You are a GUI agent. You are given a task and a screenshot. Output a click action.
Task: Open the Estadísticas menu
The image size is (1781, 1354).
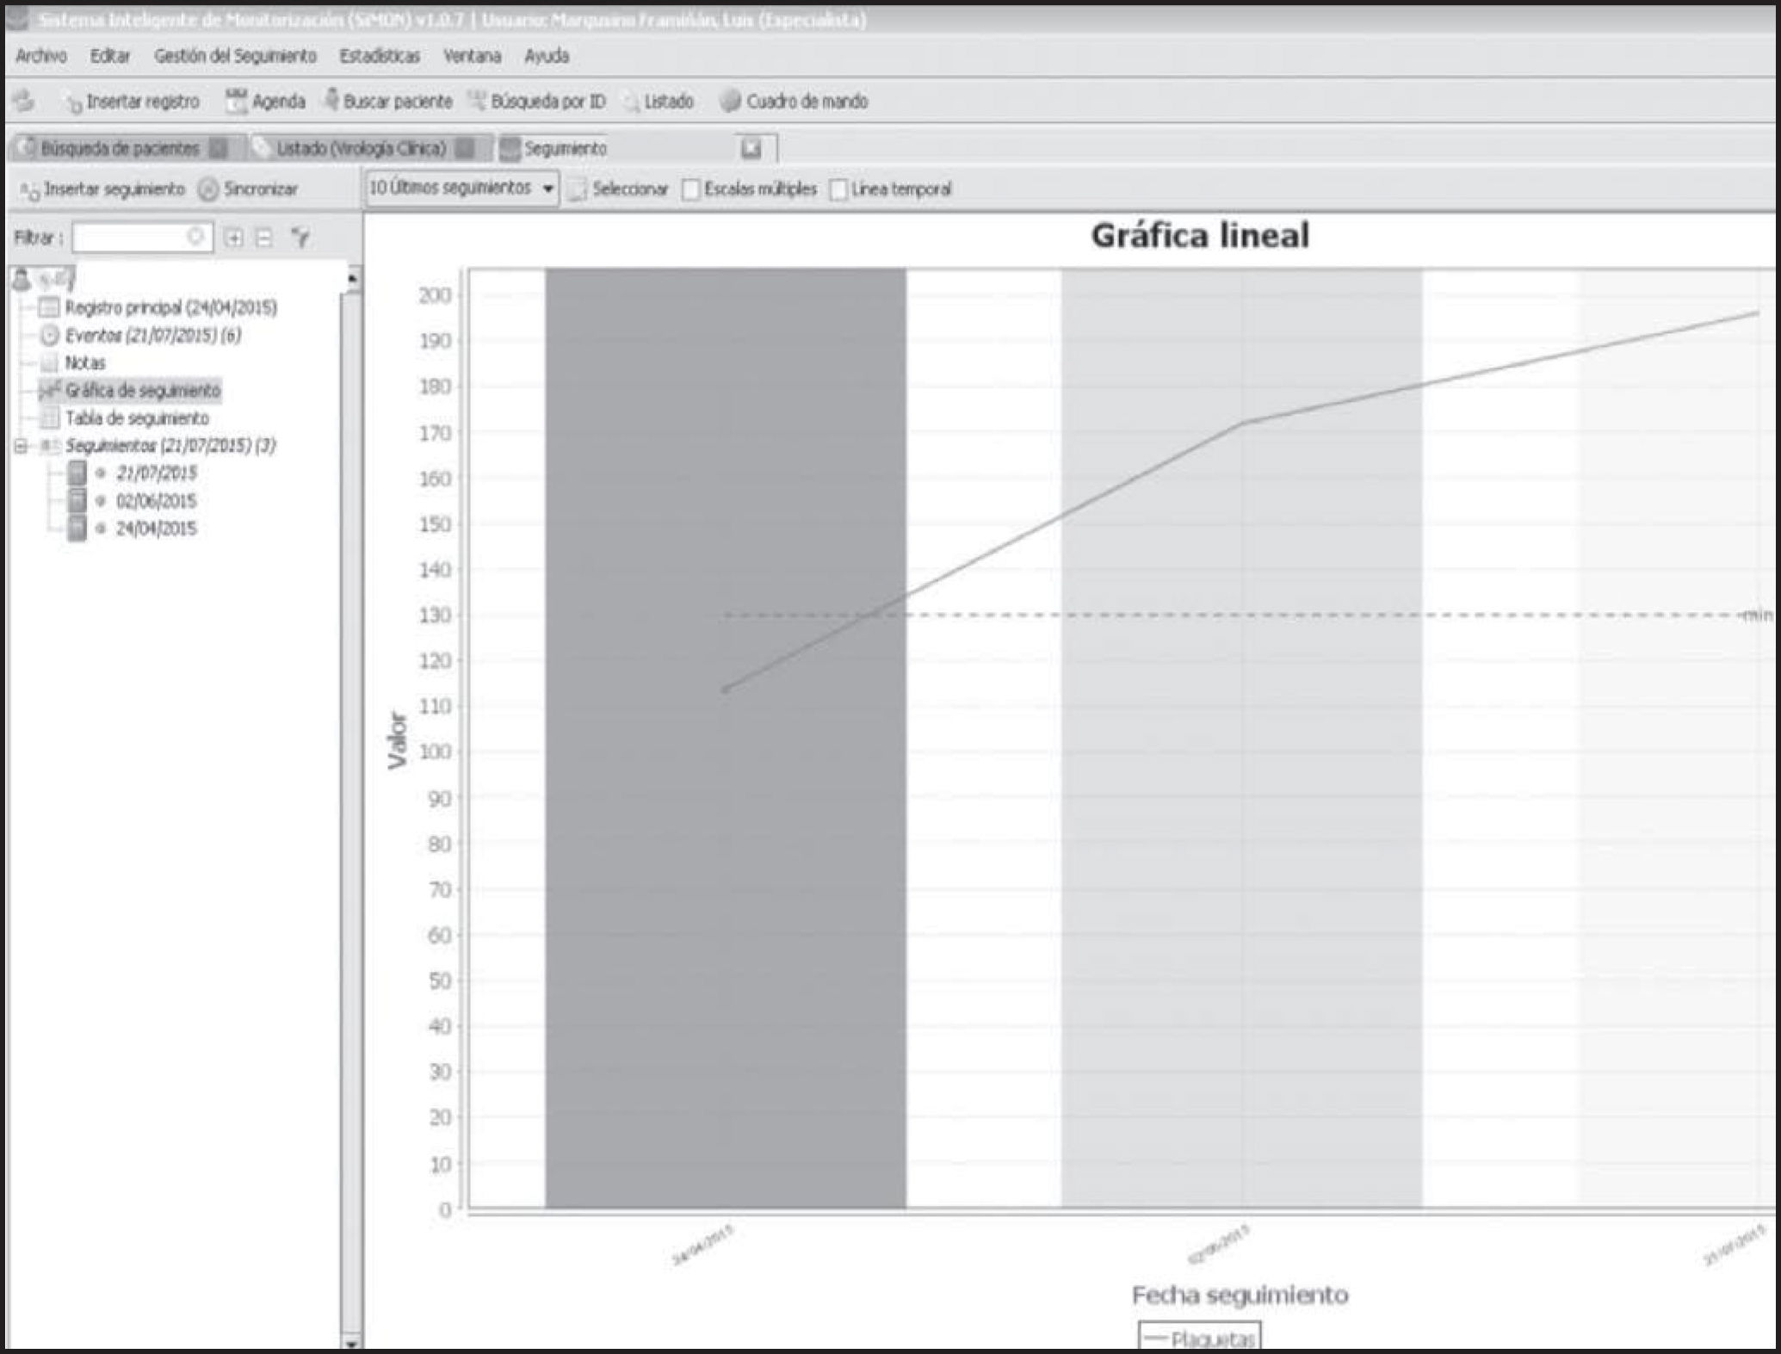tap(379, 56)
